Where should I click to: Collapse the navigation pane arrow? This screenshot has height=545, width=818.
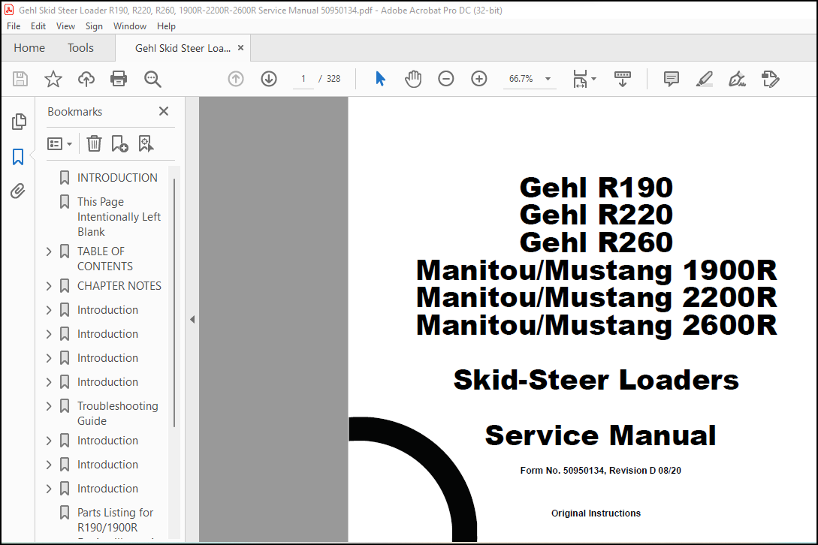(192, 319)
